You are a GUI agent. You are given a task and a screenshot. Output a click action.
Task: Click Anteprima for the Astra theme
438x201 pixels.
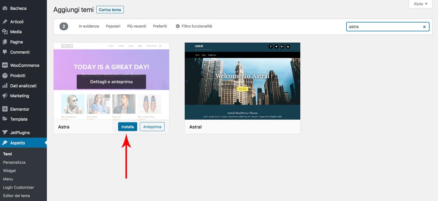[x=152, y=127]
